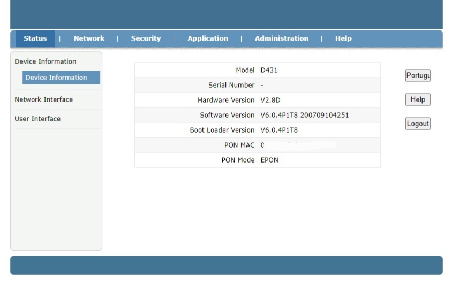Click the Boot Loader Version value
The height and width of the screenshot is (308, 452).
279,130
